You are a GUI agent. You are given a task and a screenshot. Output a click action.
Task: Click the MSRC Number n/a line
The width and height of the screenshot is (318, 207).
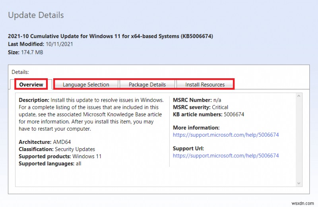197,100
